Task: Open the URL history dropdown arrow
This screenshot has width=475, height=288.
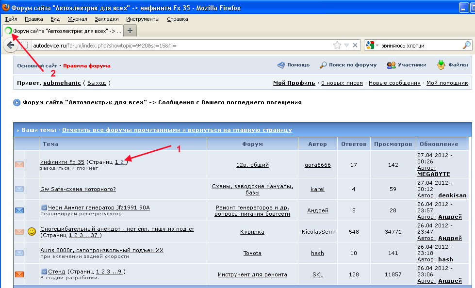Action: point(347,46)
